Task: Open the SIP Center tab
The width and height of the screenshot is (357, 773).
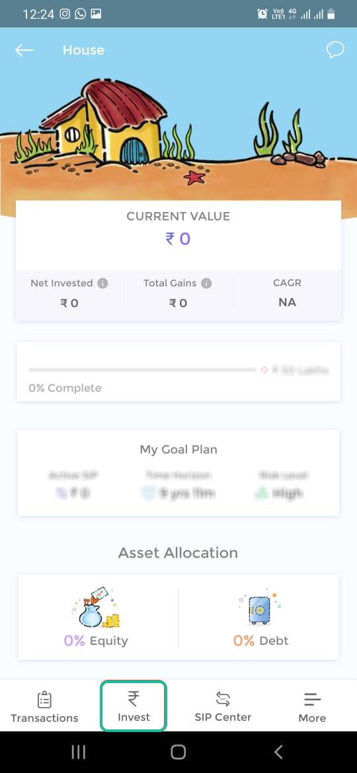Action: click(x=223, y=706)
